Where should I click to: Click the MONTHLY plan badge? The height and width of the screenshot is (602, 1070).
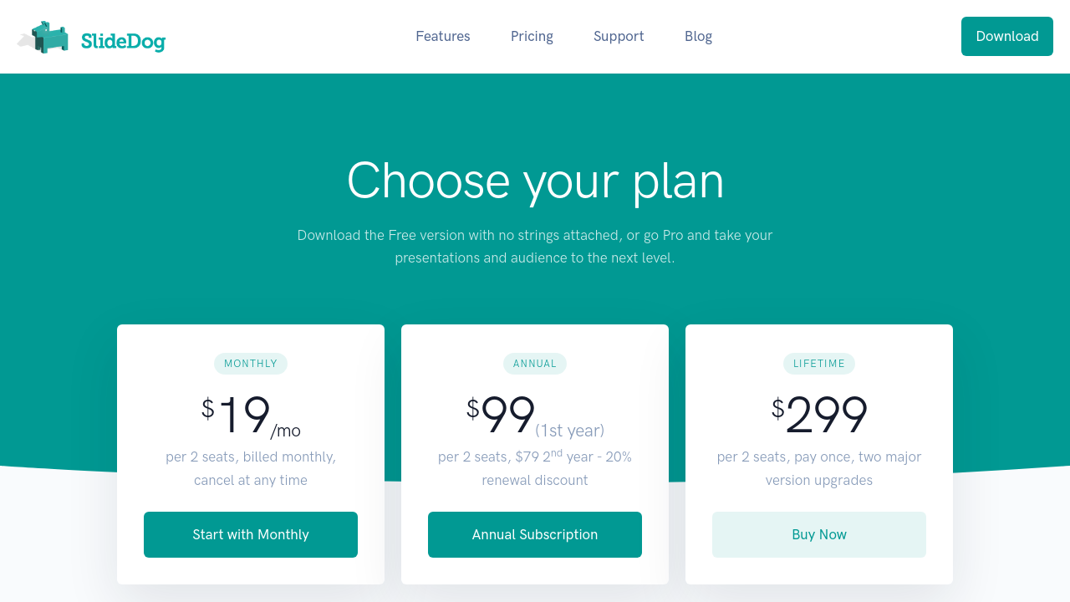(x=251, y=364)
